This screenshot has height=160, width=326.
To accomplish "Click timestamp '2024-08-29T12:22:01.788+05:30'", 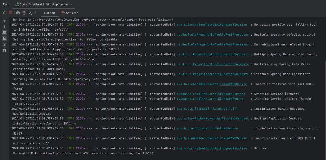I will pos(37,109).
